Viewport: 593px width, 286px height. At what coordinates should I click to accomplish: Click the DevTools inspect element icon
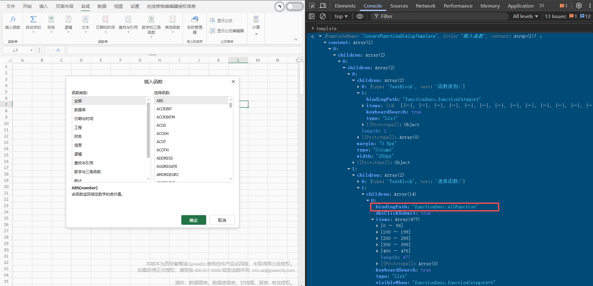312,6
